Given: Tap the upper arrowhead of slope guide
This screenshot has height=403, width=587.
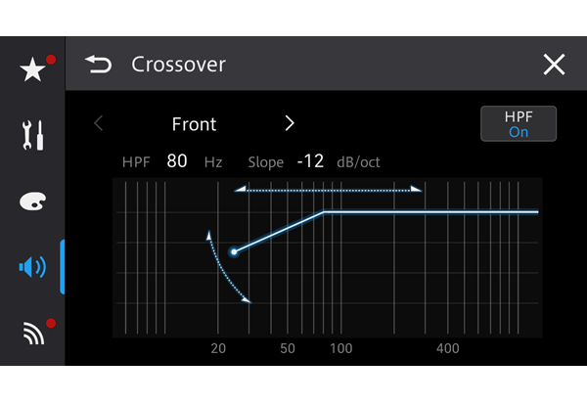Looking at the screenshot, I should tap(208, 236).
